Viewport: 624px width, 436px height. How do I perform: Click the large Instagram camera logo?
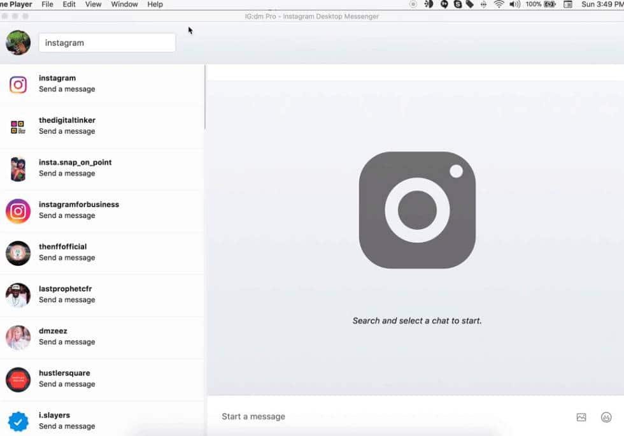[x=417, y=210]
